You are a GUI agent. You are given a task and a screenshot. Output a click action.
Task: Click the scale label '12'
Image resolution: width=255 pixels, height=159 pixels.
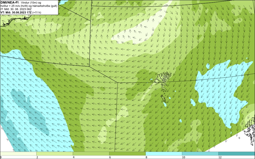[220, 157]
